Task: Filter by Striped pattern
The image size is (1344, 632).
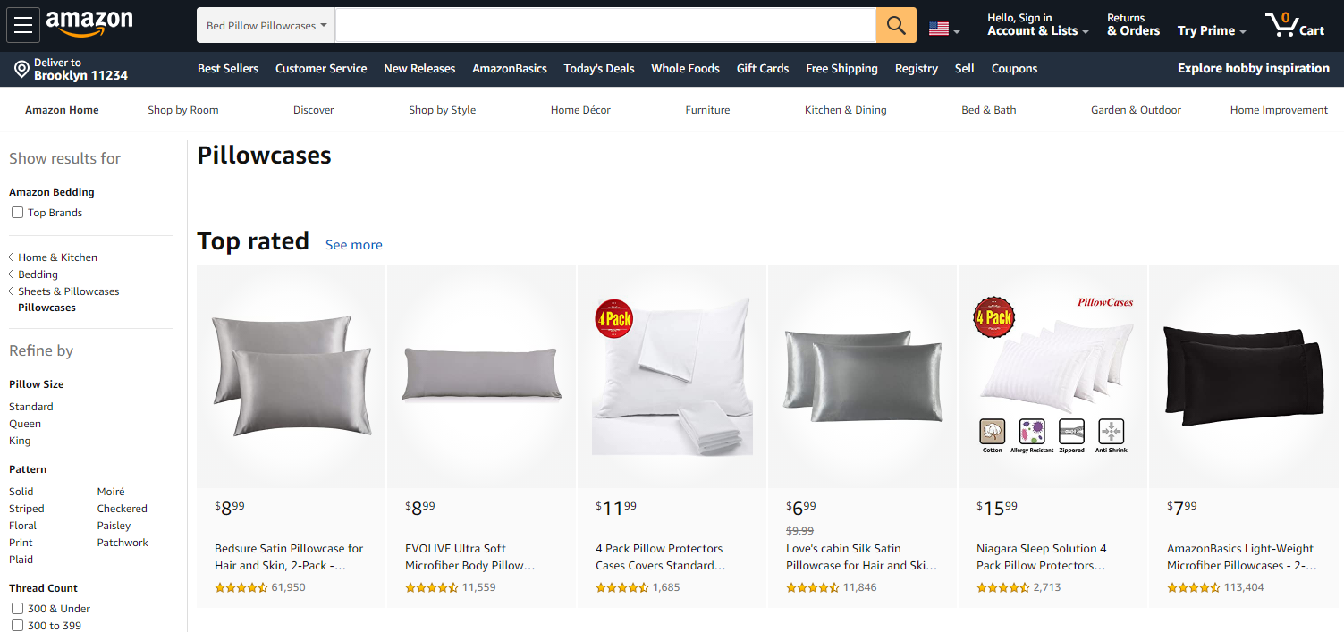Action: (x=27, y=509)
